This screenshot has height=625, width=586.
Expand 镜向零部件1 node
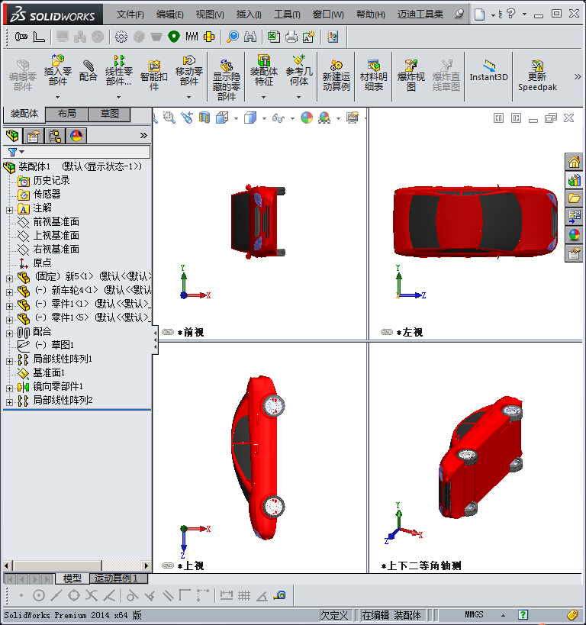(x=10, y=388)
